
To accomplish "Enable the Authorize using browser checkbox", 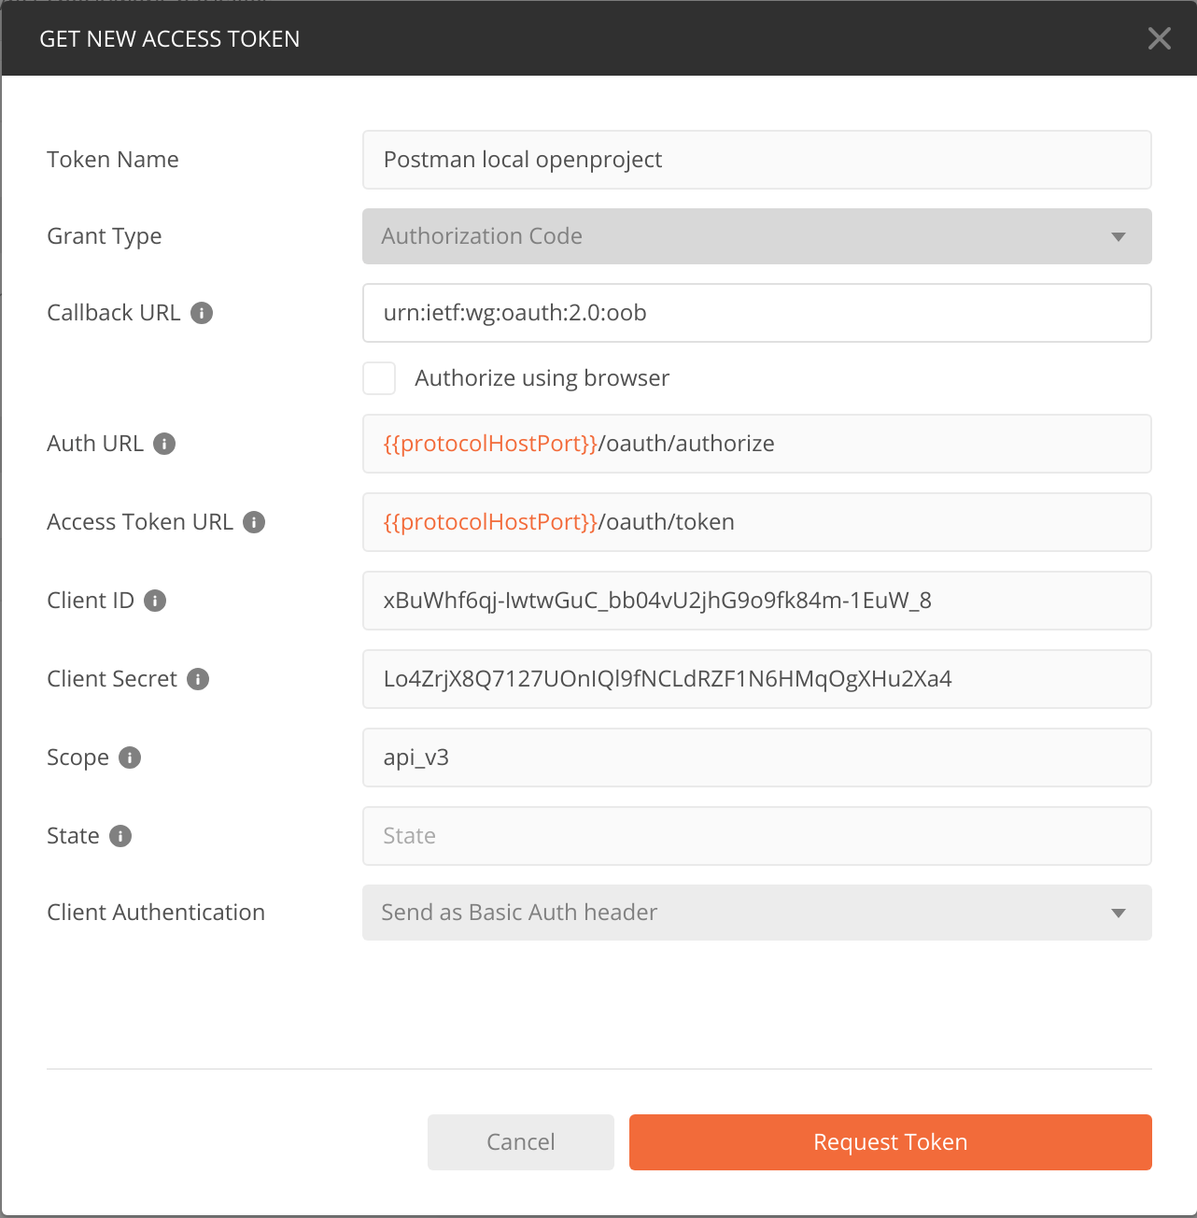I will 379,377.
